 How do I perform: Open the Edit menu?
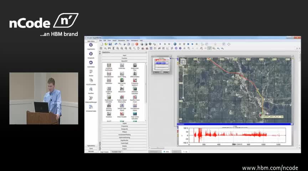105,41
